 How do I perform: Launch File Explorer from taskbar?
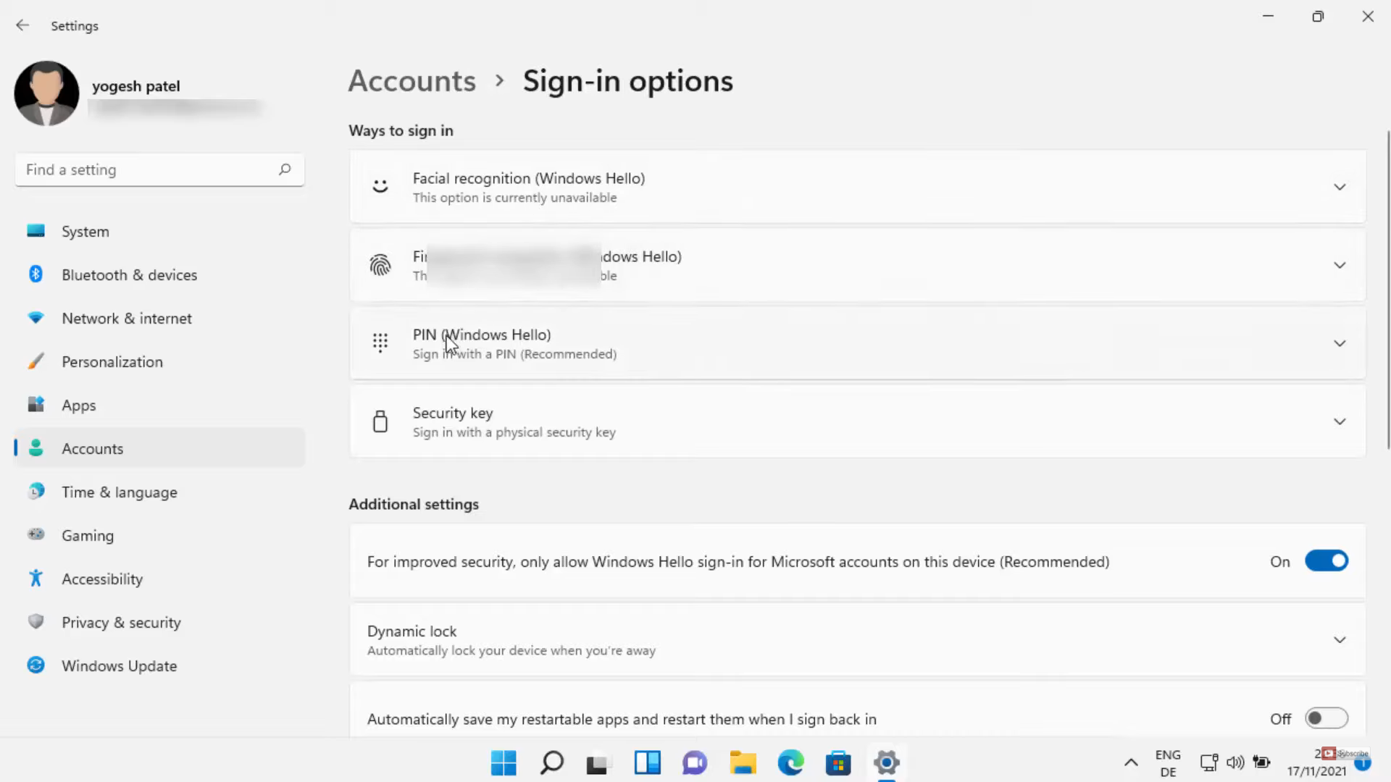tap(743, 762)
